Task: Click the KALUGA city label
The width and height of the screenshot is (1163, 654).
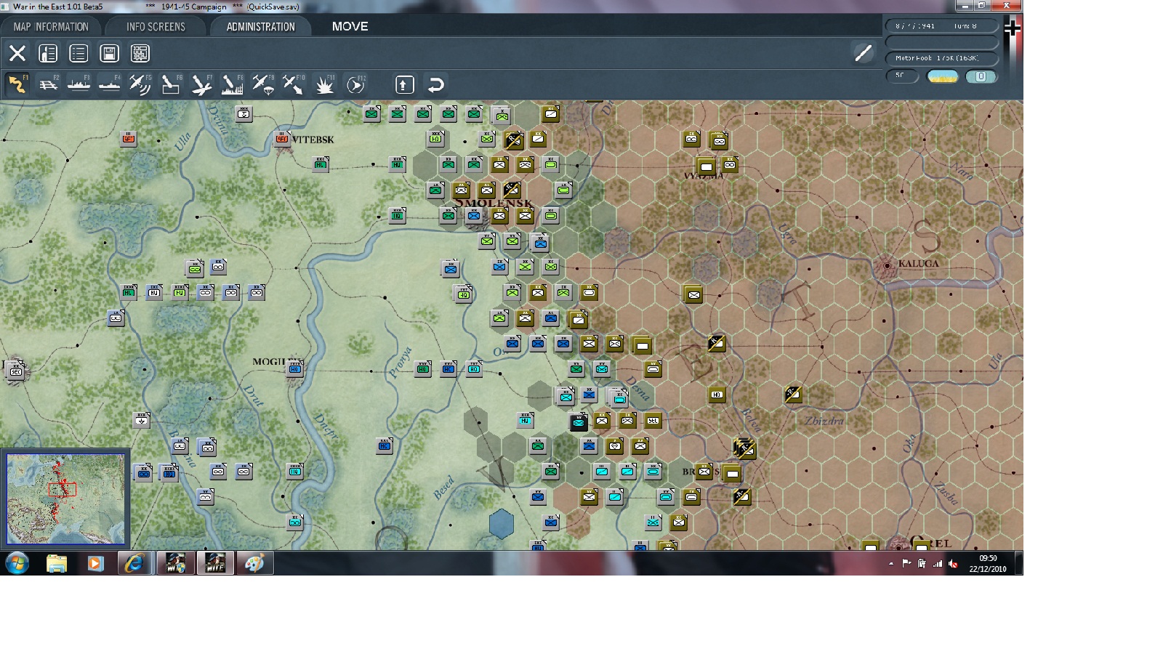Action: pos(919,263)
